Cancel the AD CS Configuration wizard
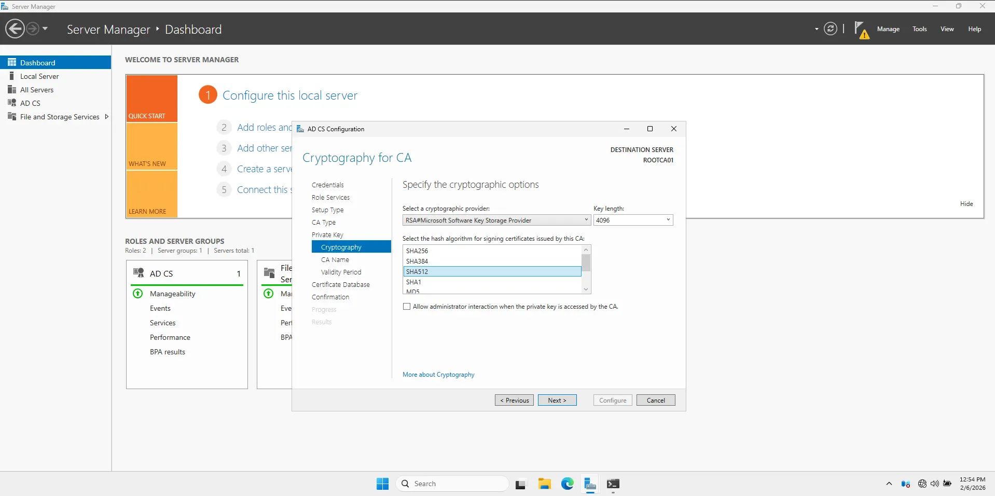This screenshot has width=995, height=496. (656, 400)
